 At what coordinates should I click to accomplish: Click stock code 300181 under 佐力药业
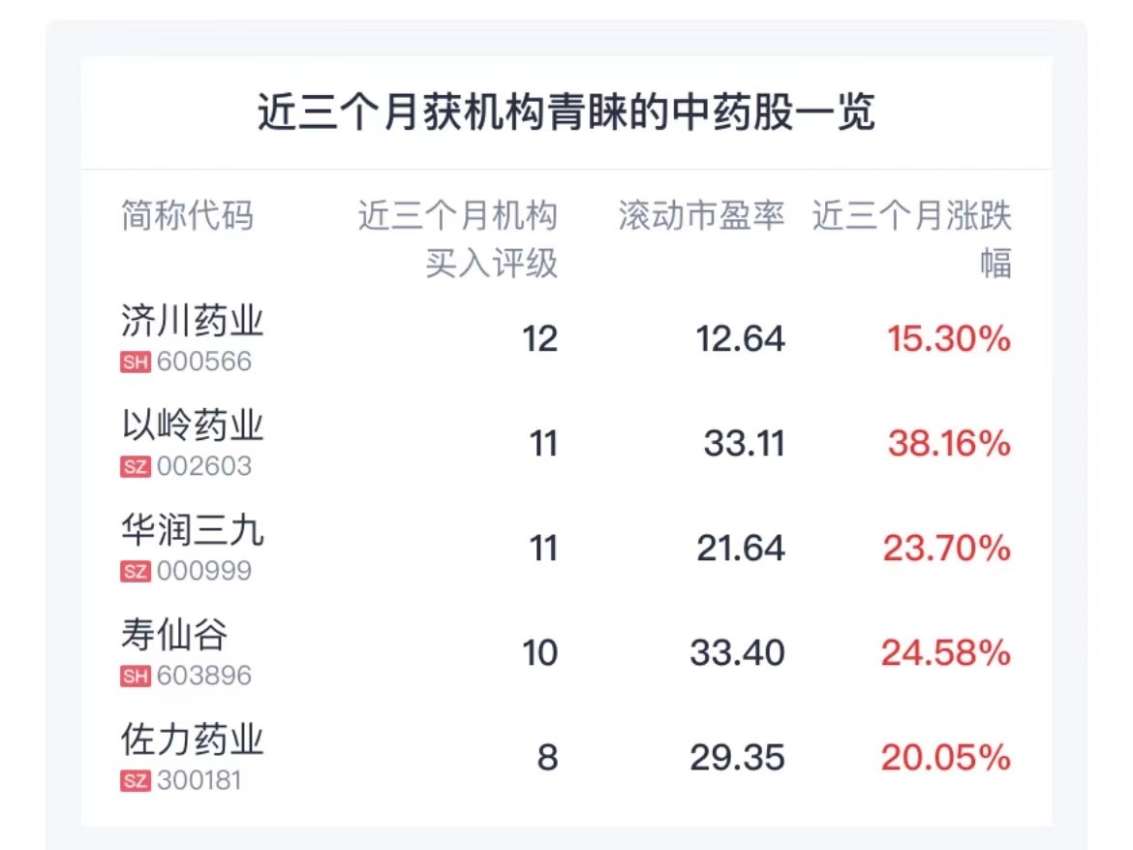coord(198,781)
